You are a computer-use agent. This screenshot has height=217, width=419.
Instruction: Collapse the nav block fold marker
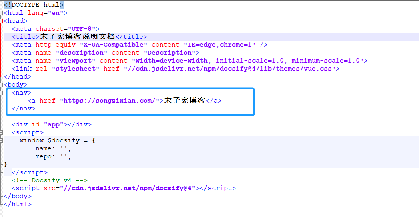(x=1, y=93)
